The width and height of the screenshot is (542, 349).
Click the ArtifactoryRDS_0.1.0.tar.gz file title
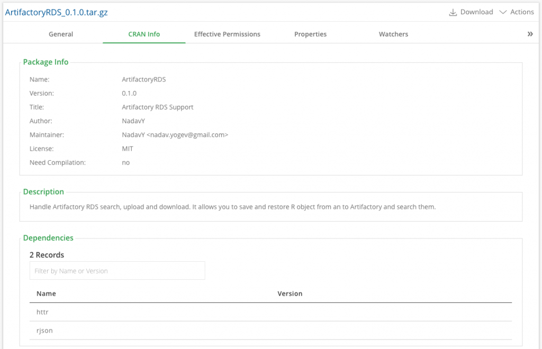56,12
